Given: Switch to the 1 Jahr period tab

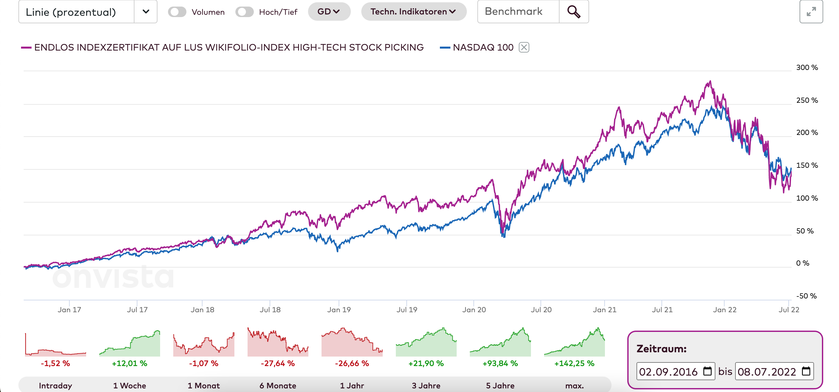Looking at the screenshot, I should pyautogui.click(x=352, y=385).
